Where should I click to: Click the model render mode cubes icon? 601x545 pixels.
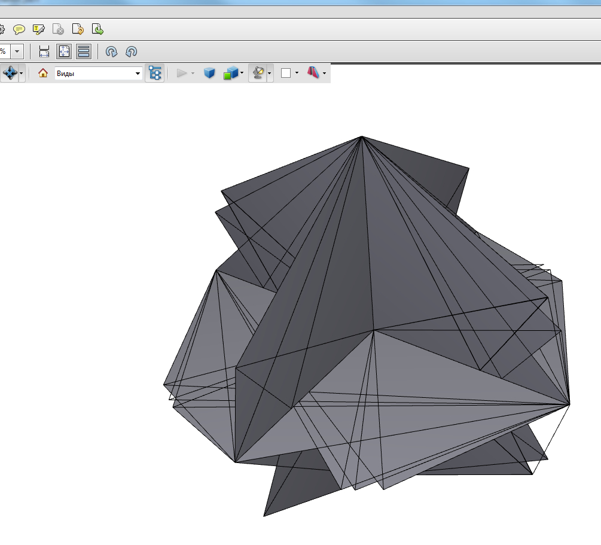tap(230, 73)
